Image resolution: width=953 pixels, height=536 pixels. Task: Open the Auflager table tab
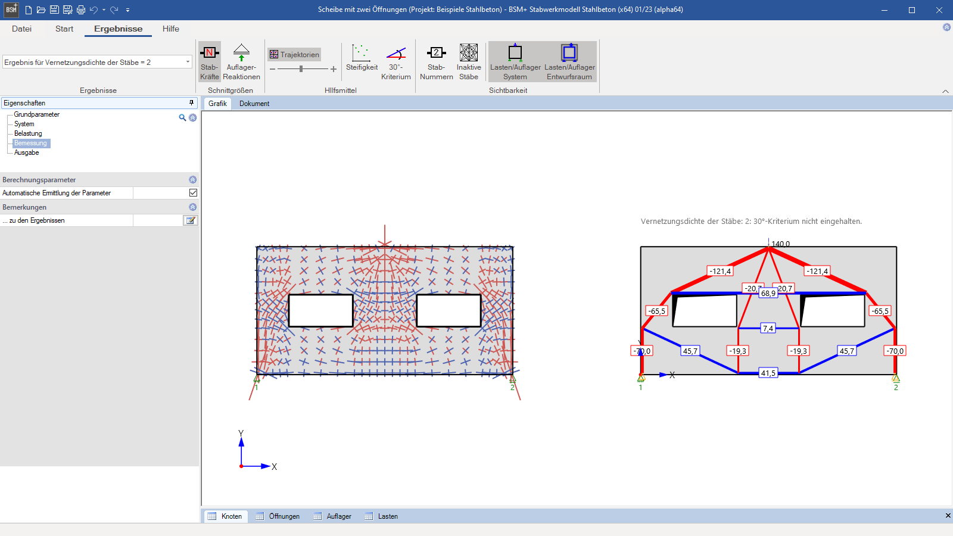pyautogui.click(x=333, y=516)
